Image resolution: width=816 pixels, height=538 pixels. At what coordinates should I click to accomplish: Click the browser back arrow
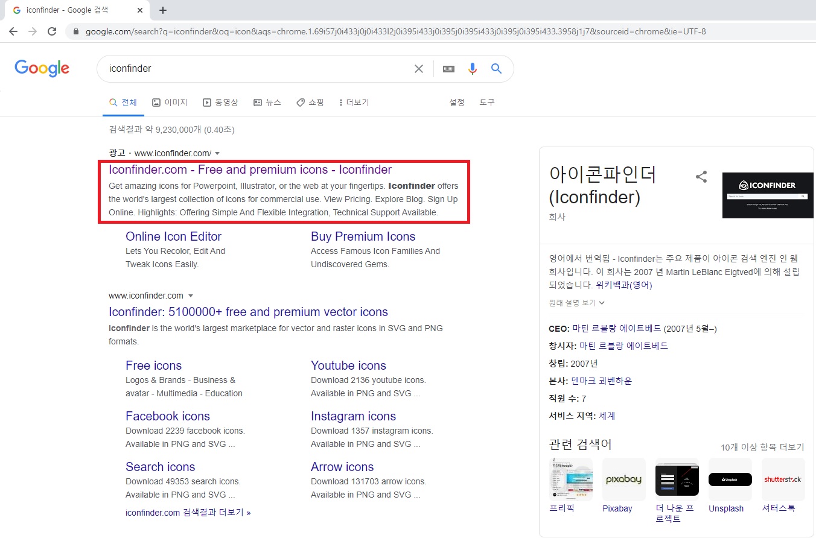[x=13, y=31]
